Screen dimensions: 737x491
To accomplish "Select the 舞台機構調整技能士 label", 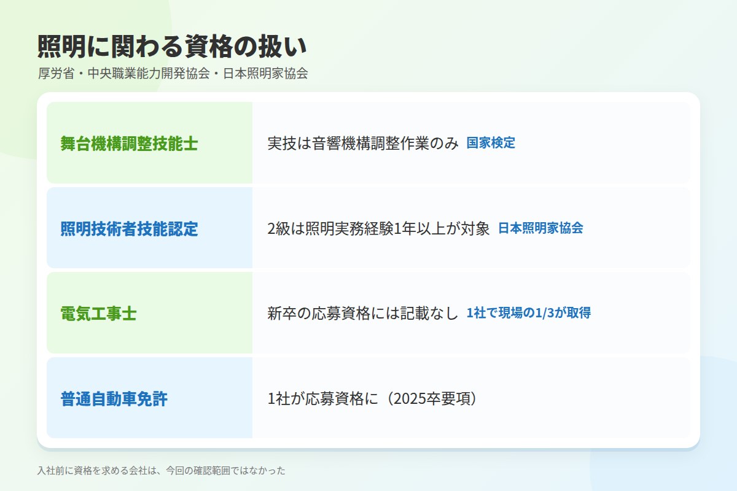I will pyautogui.click(x=129, y=144).
